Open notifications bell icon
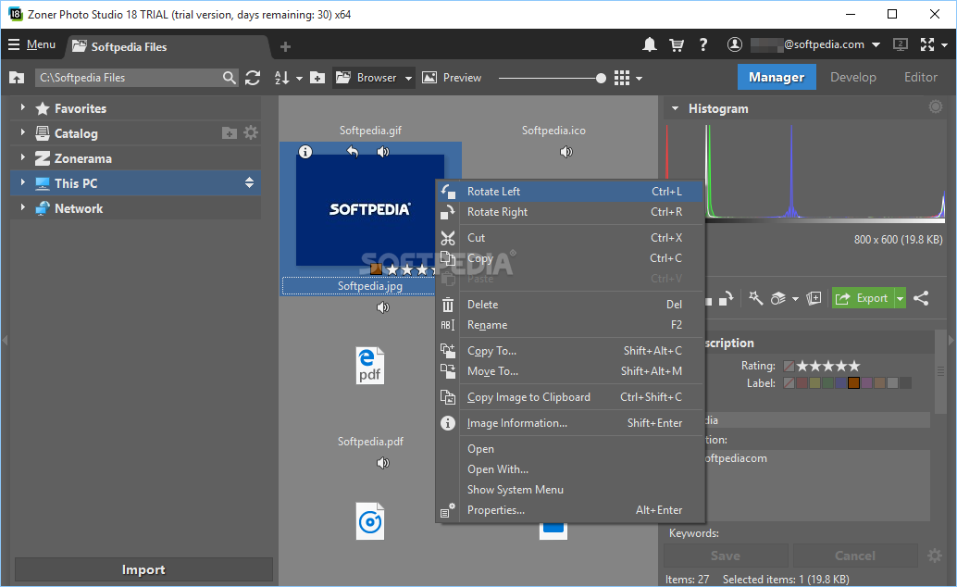957x587 pixels. 650,44
